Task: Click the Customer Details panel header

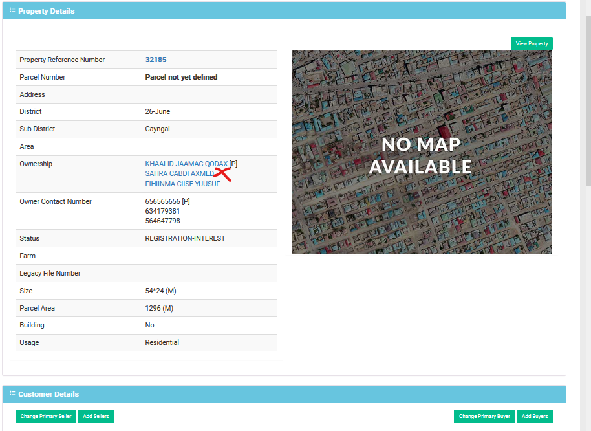Action: coord(284,394)
